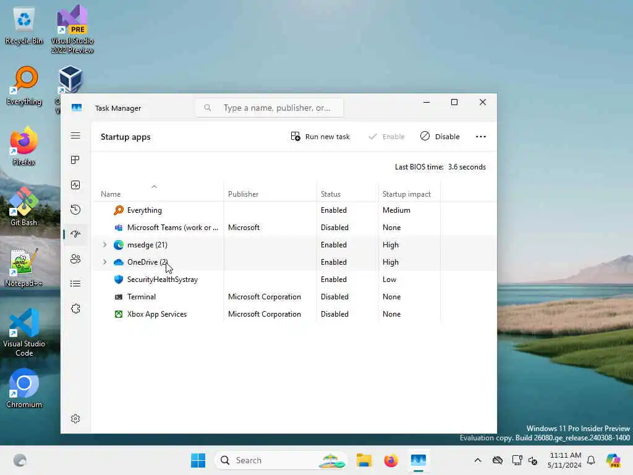
Task: Click Disabled status for Terminal
Action: 334,297
